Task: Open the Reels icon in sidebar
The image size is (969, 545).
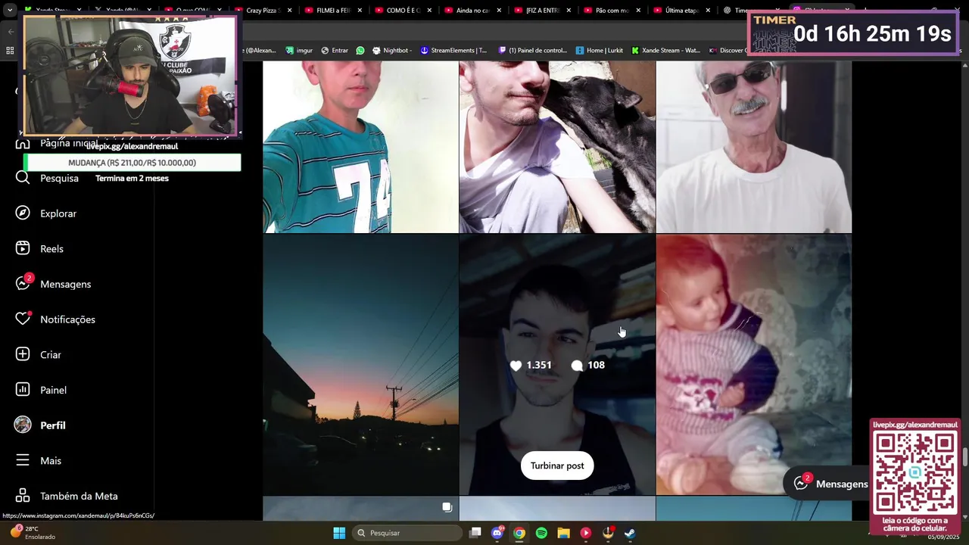Action: (23, 248)
